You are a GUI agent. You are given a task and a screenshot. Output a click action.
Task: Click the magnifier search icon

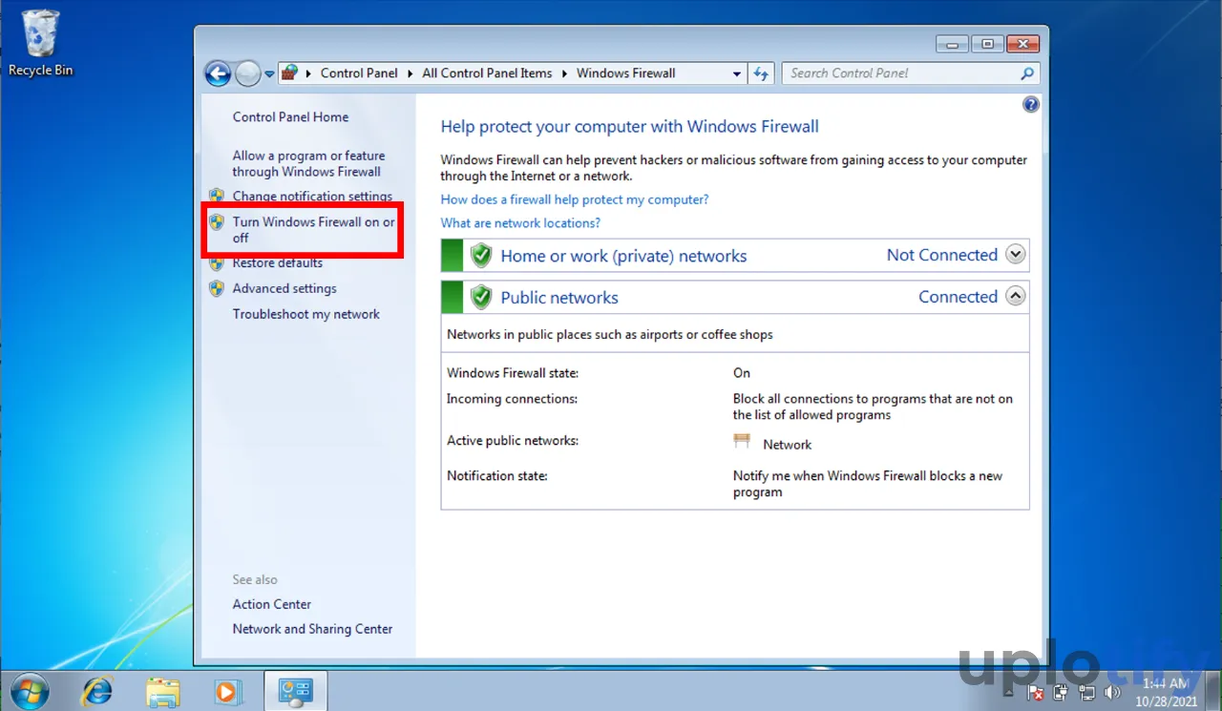point(1027,73)
